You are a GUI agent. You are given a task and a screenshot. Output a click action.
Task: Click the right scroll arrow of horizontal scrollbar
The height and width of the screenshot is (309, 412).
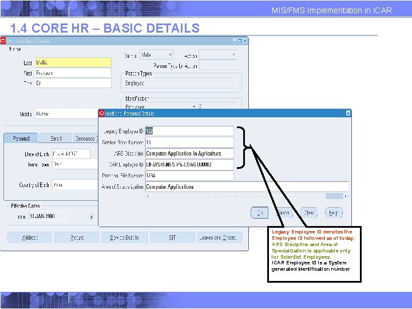(346, 196)
